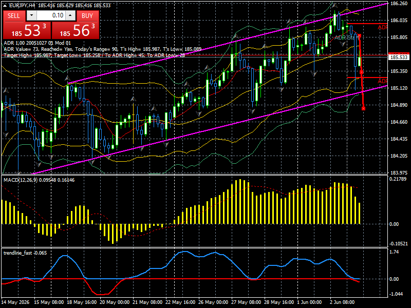Click the 18 May 16:00 time label
411x308 pixels.
point(82,302)
